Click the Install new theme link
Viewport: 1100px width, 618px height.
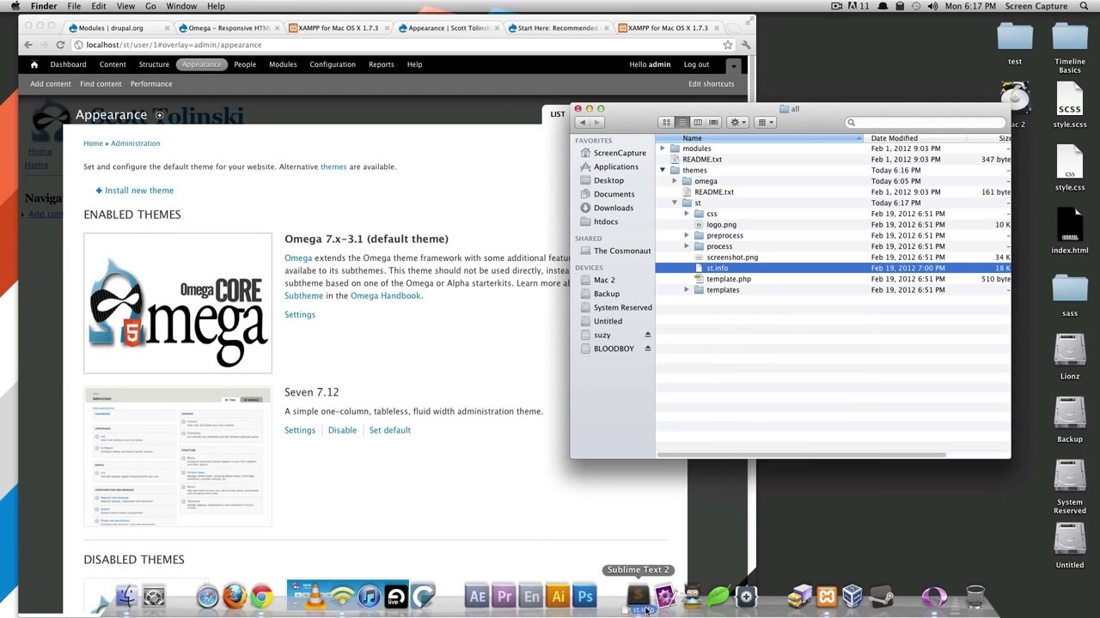point(139,191)
